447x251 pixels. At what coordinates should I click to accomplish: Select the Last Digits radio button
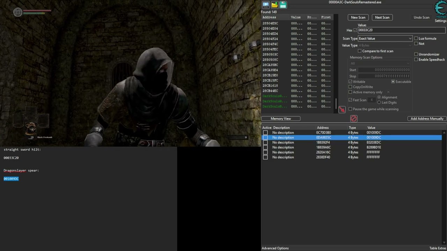[x=379, y=102]
